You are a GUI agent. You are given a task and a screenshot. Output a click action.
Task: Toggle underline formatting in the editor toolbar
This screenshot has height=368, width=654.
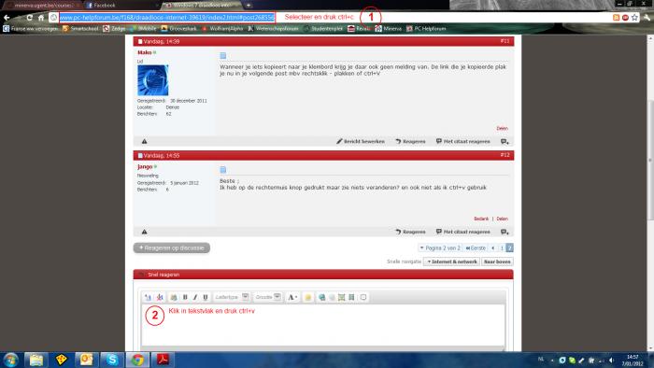click(x=206, y=297)
